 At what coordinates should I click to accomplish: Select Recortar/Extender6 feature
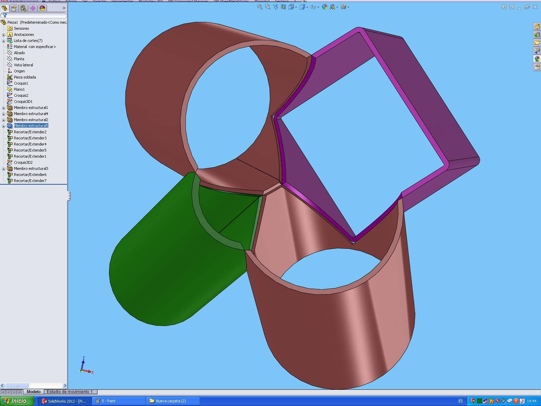point(30,175)
